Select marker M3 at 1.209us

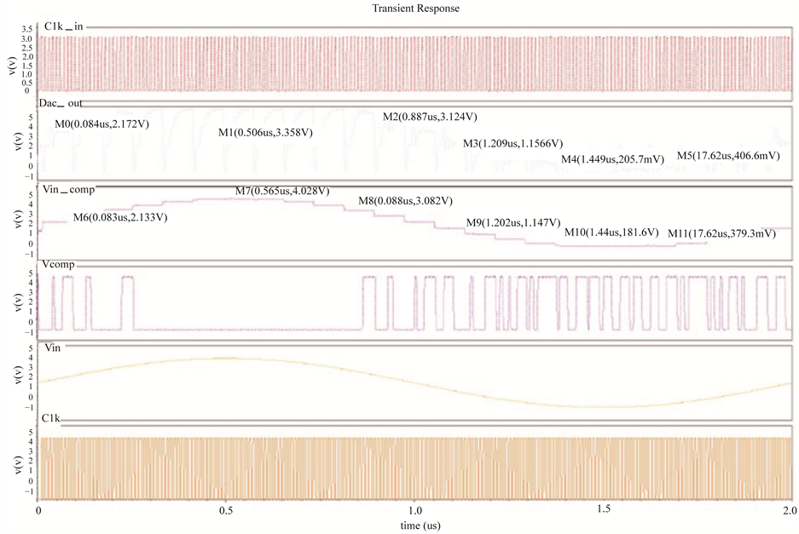tap(512, 143)
